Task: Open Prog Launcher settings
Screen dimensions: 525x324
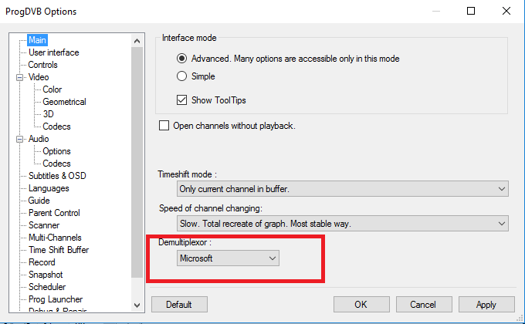Action: pyautogui.click(x=56, y=299)
